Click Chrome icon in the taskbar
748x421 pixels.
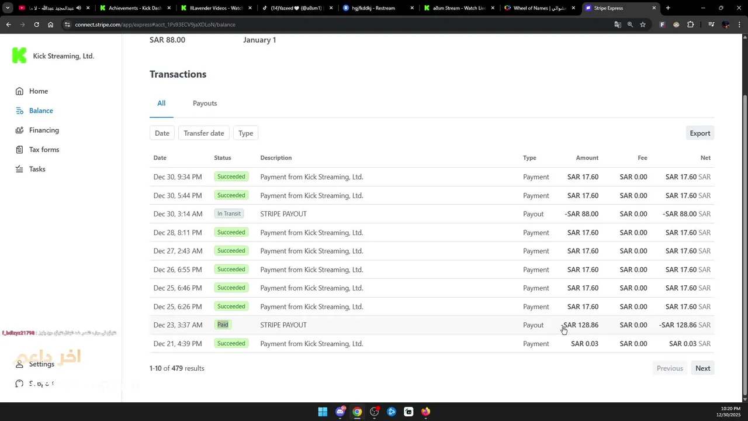pos(357,412)
